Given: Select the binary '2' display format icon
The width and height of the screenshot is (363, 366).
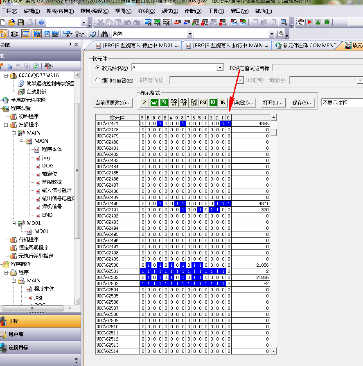Looking at the screenshot, I should [x=144, y=102].
